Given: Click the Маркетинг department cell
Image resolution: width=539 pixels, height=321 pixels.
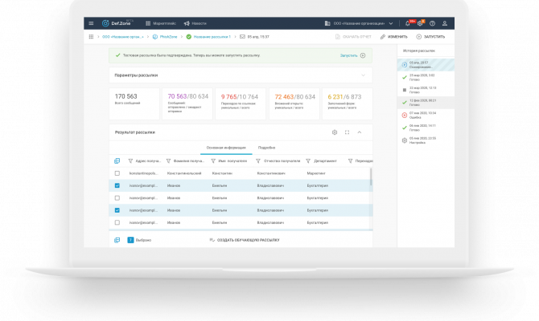Looking at the screenshot, I should (316, 173).
